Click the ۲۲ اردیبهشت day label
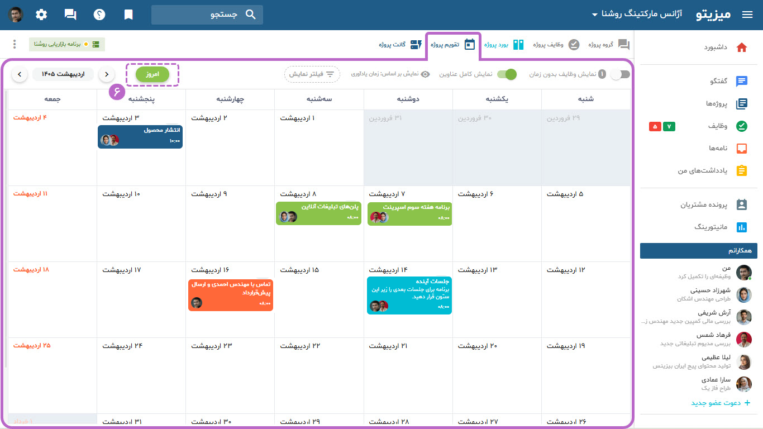Viewport: 763px width, 429px height. click(x=300, y=346)
